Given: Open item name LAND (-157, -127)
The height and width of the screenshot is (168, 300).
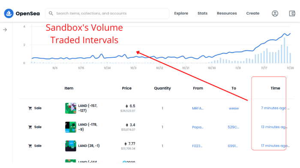Looking at the screenshot, I should point(88,108).
